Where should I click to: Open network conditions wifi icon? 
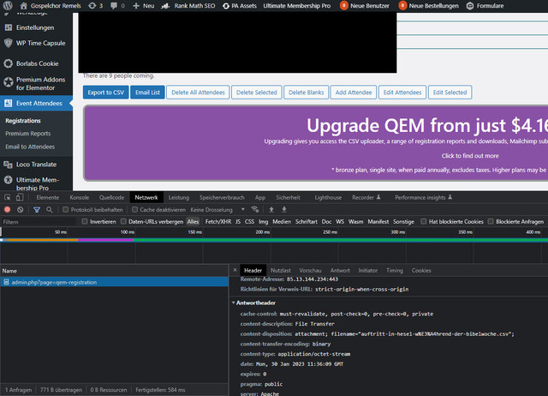pos(255,209)
